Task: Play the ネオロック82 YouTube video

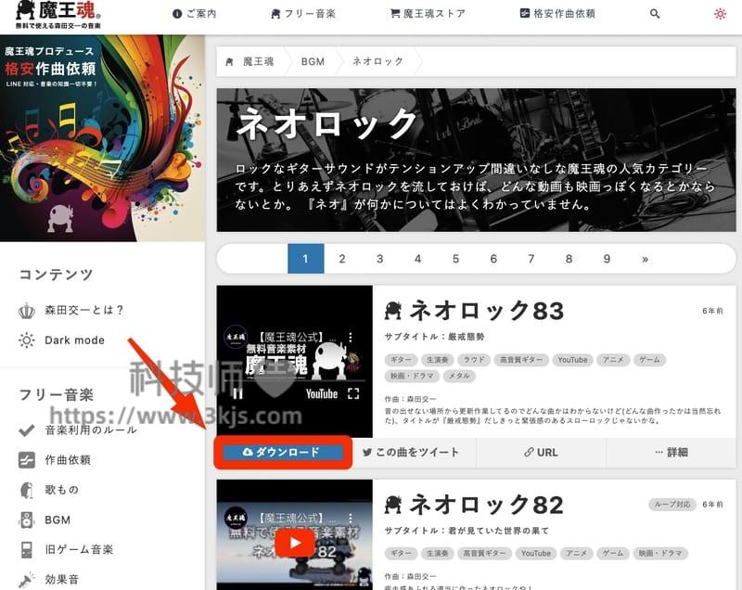Action: tap(295, 543)
